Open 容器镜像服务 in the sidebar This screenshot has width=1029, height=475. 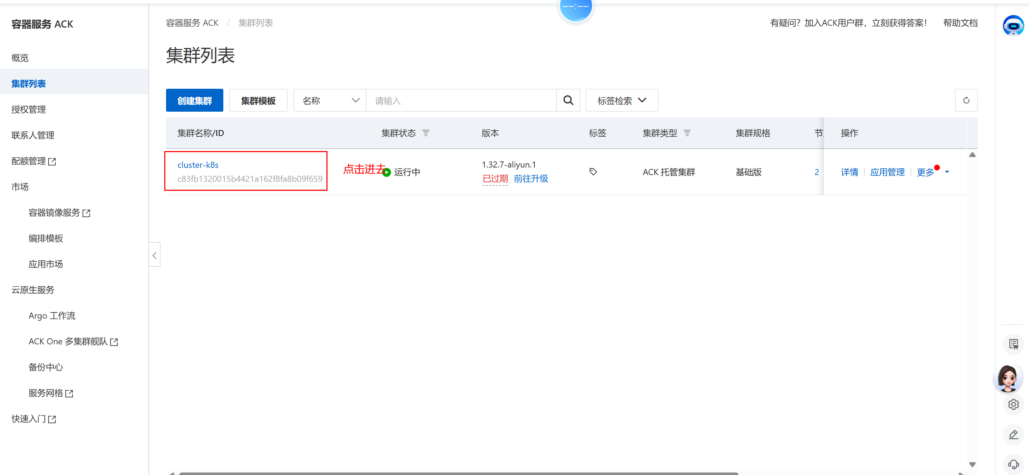click(59, 213)
